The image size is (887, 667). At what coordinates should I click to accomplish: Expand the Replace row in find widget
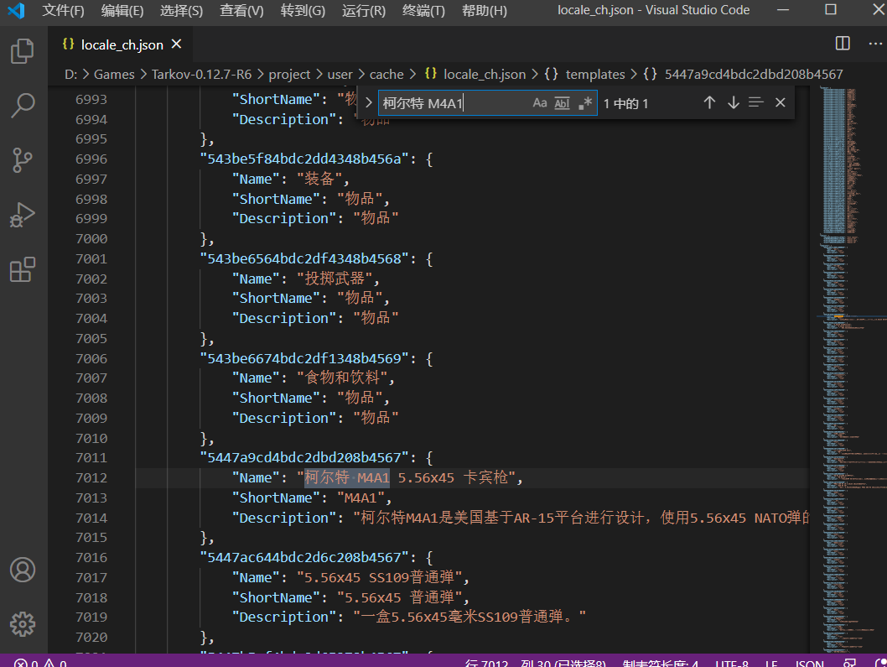[x=369, y=102]
